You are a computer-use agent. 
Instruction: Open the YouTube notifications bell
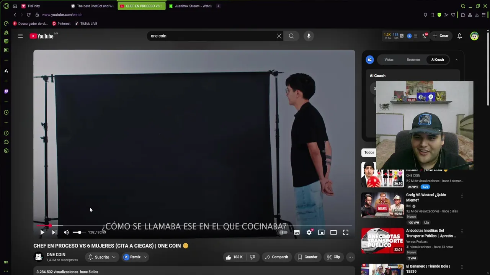459,36
